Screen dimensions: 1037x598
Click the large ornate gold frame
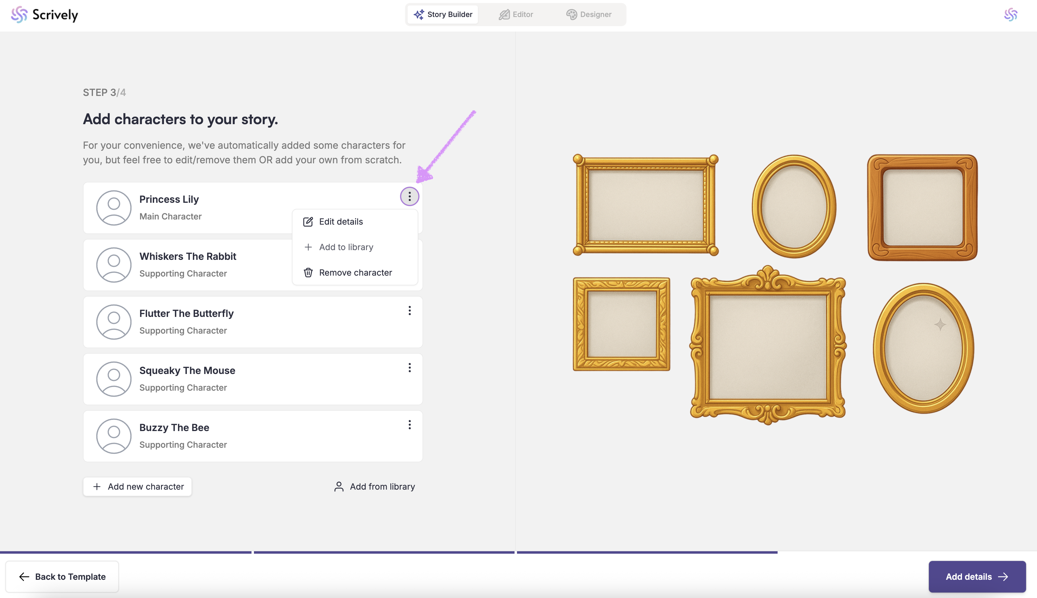(x=768, y=346)
